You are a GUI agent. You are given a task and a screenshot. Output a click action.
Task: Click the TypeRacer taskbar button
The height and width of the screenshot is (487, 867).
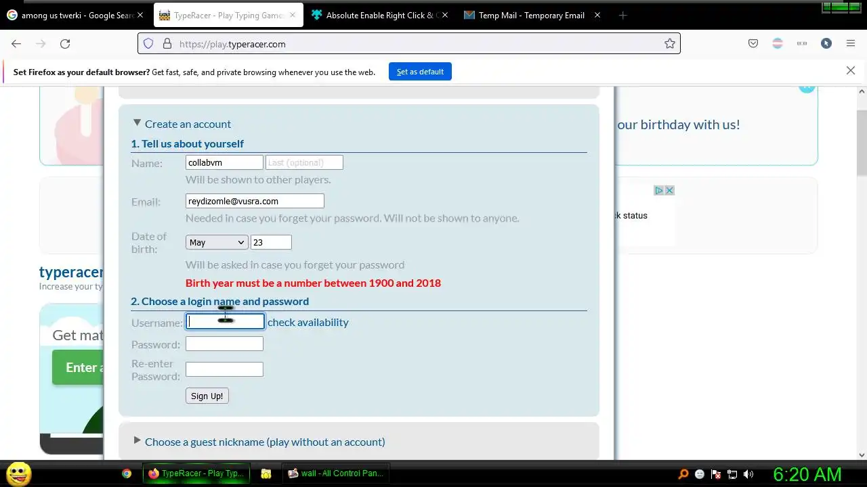pyautogui.click(x=196, y=473)
